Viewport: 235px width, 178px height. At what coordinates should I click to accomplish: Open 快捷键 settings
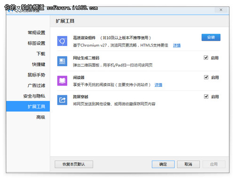(x=39, y=64)
